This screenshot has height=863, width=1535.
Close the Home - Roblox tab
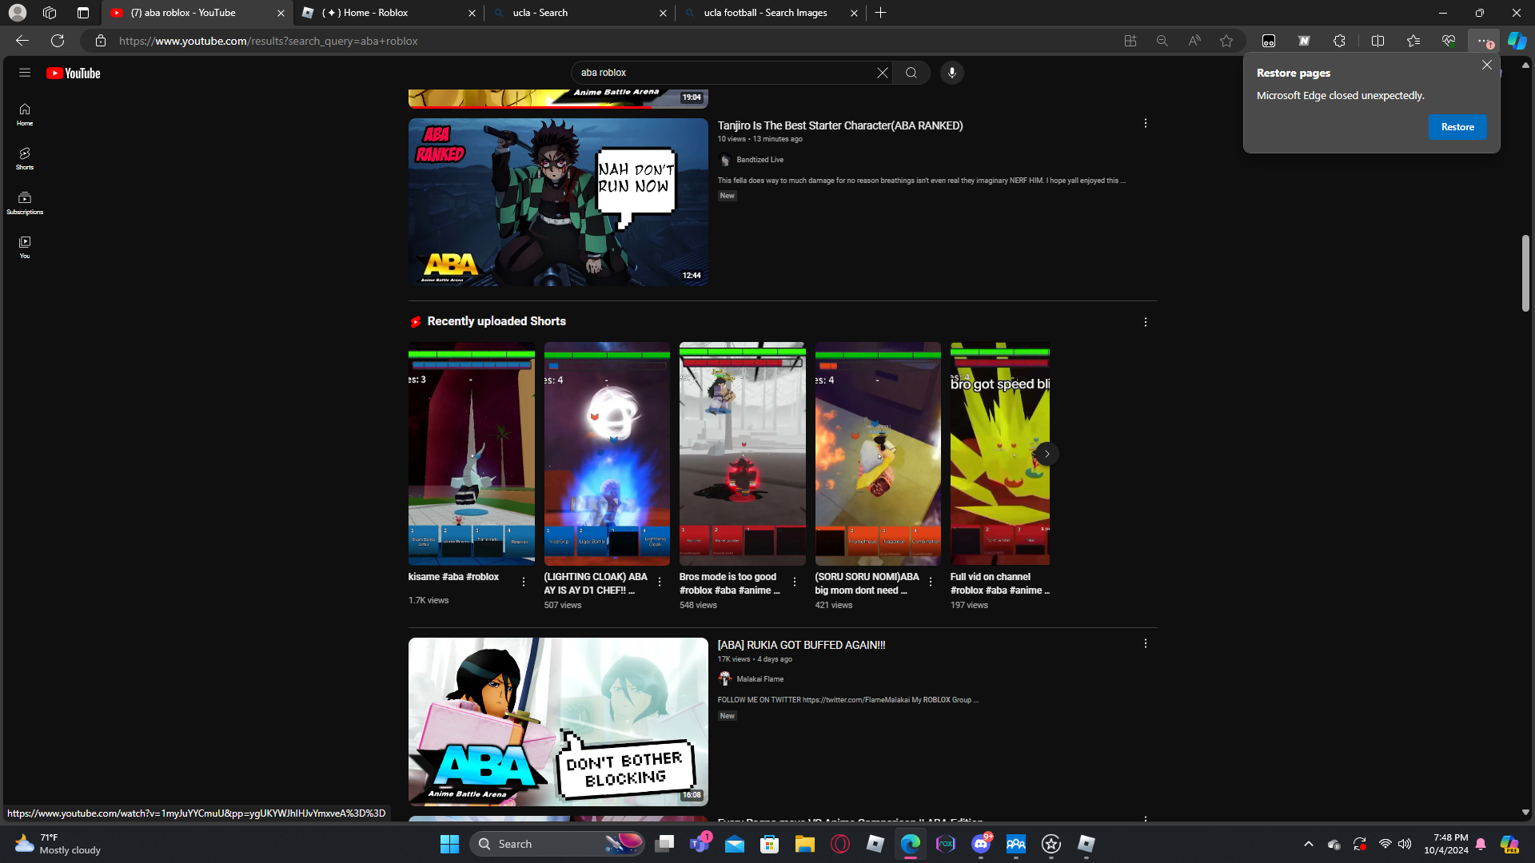472,13
